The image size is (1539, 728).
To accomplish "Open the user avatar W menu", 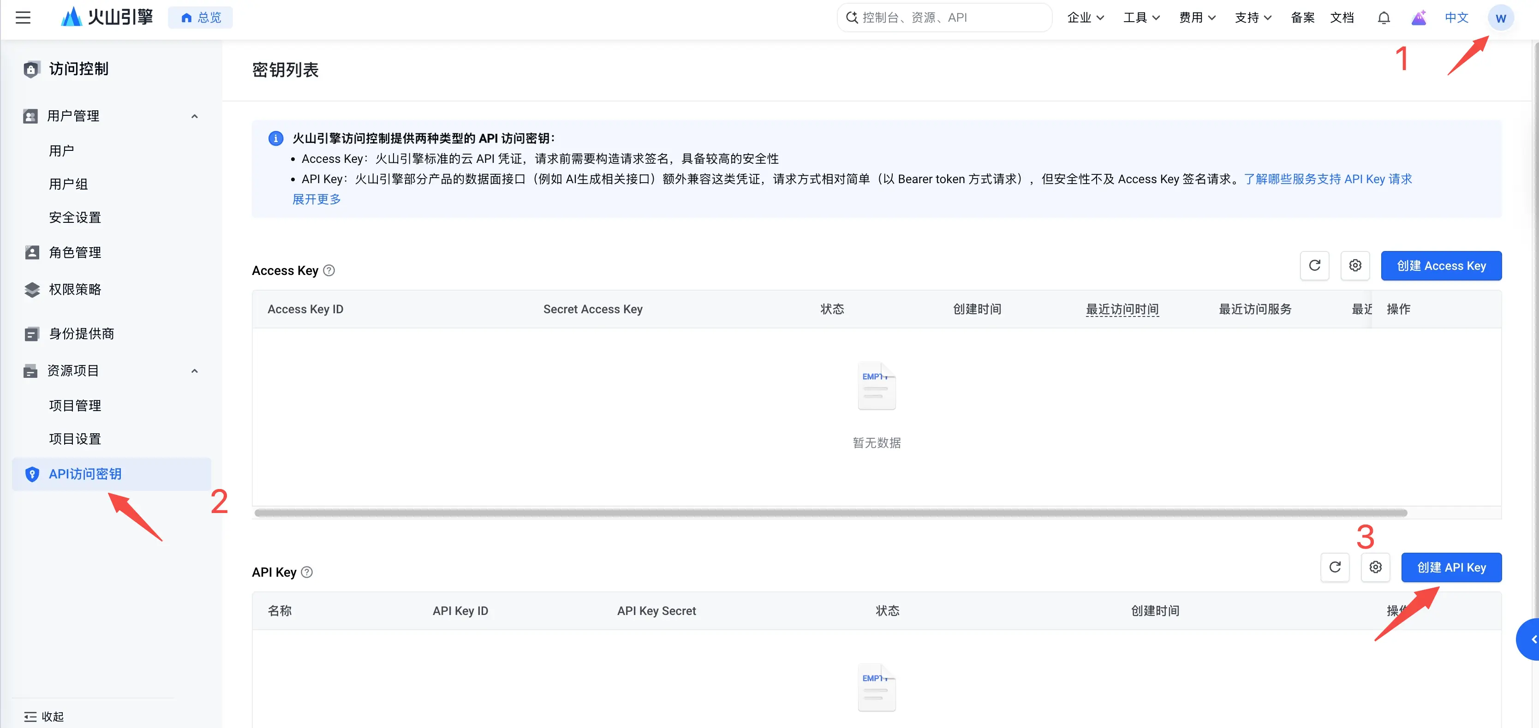I will [1500, 18].
